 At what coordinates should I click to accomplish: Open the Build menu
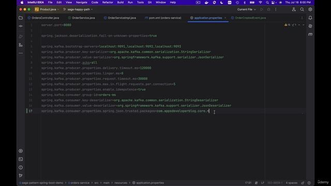[121, 3]
